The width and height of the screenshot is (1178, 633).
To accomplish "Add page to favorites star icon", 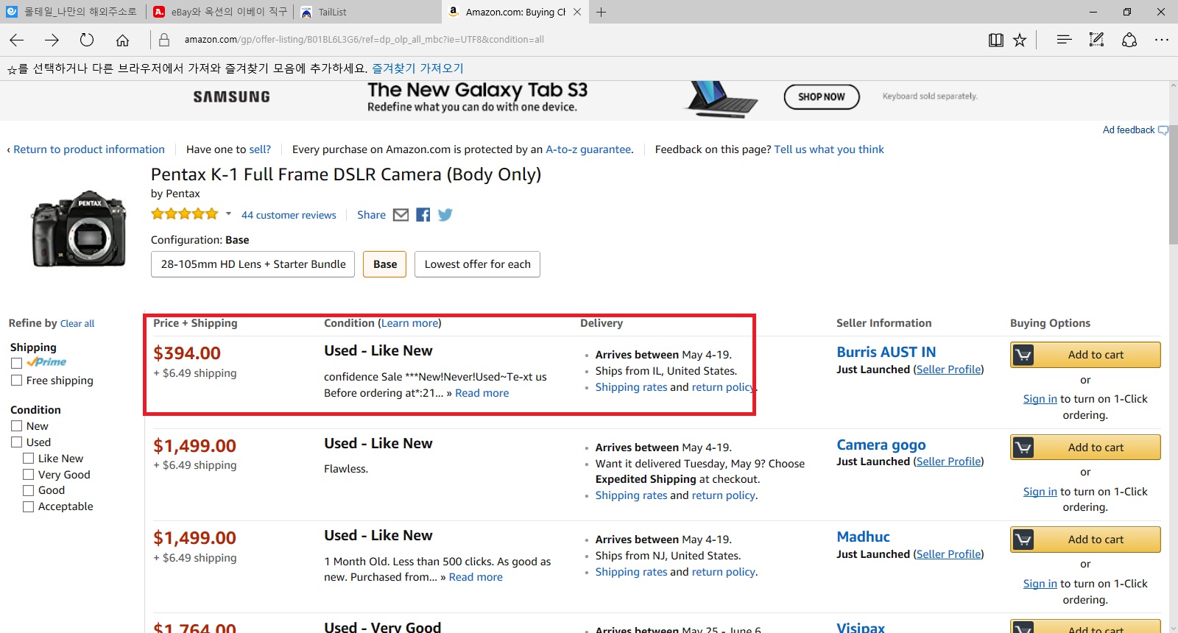I will coord(1020,40).
